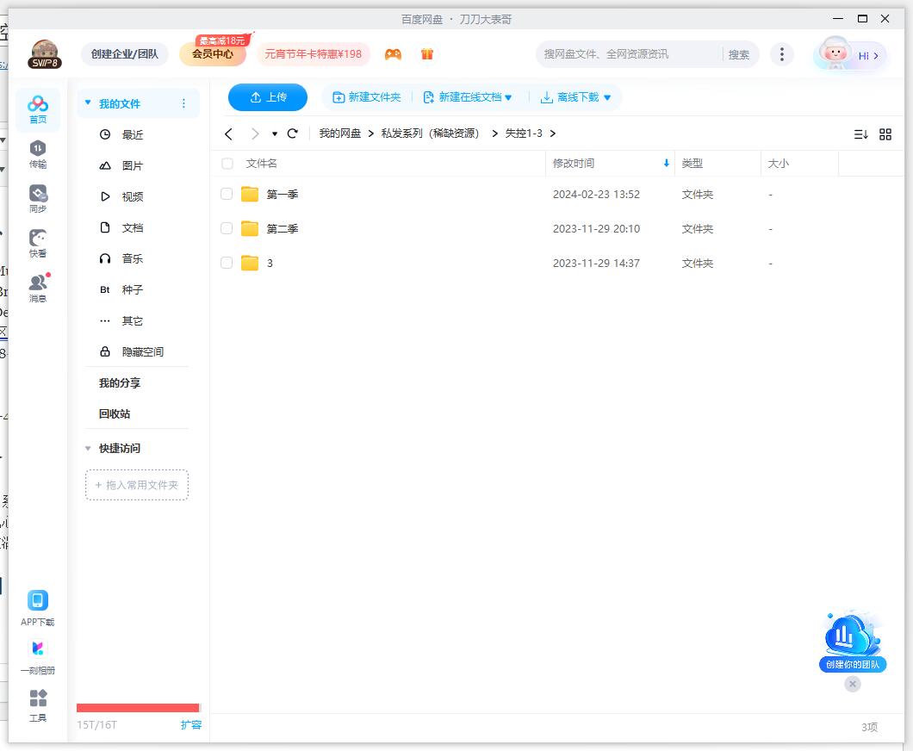Expand the chevron after 失控1-3
This screenshot has height=751, width=913.
pos(553,133)
